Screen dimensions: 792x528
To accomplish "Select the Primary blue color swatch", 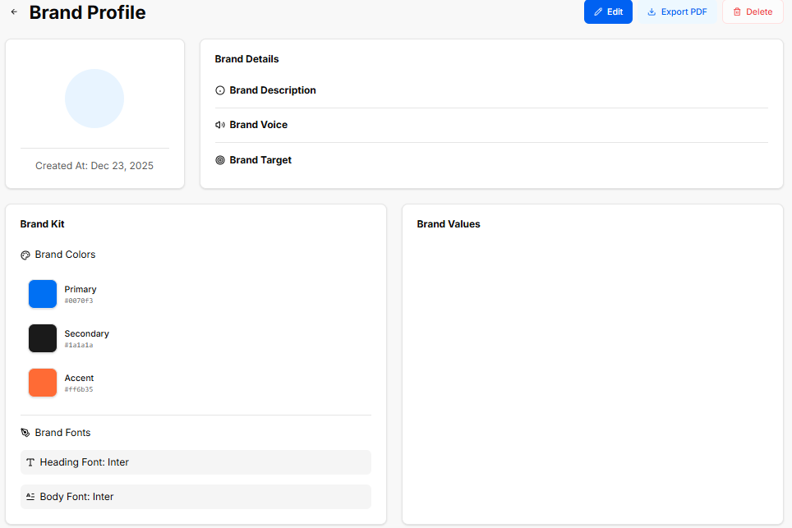I will pos(43,294).
